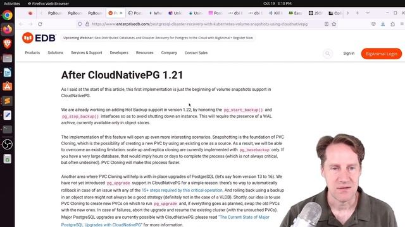Launch Sublime Text from the dock
Screen dimensions: 405x227
point(7,101)
